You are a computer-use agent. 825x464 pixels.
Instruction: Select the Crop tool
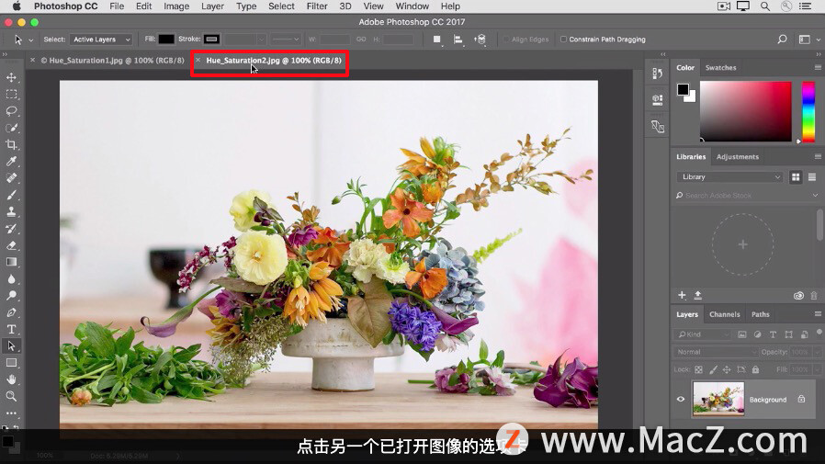click(11, 144)
